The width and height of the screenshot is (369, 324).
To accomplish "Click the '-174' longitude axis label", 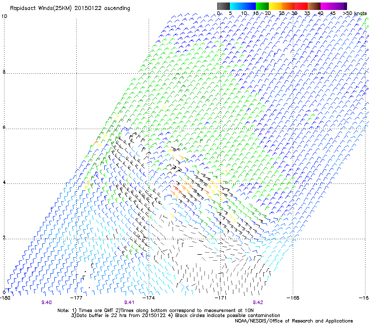I will tap(149, 298).
